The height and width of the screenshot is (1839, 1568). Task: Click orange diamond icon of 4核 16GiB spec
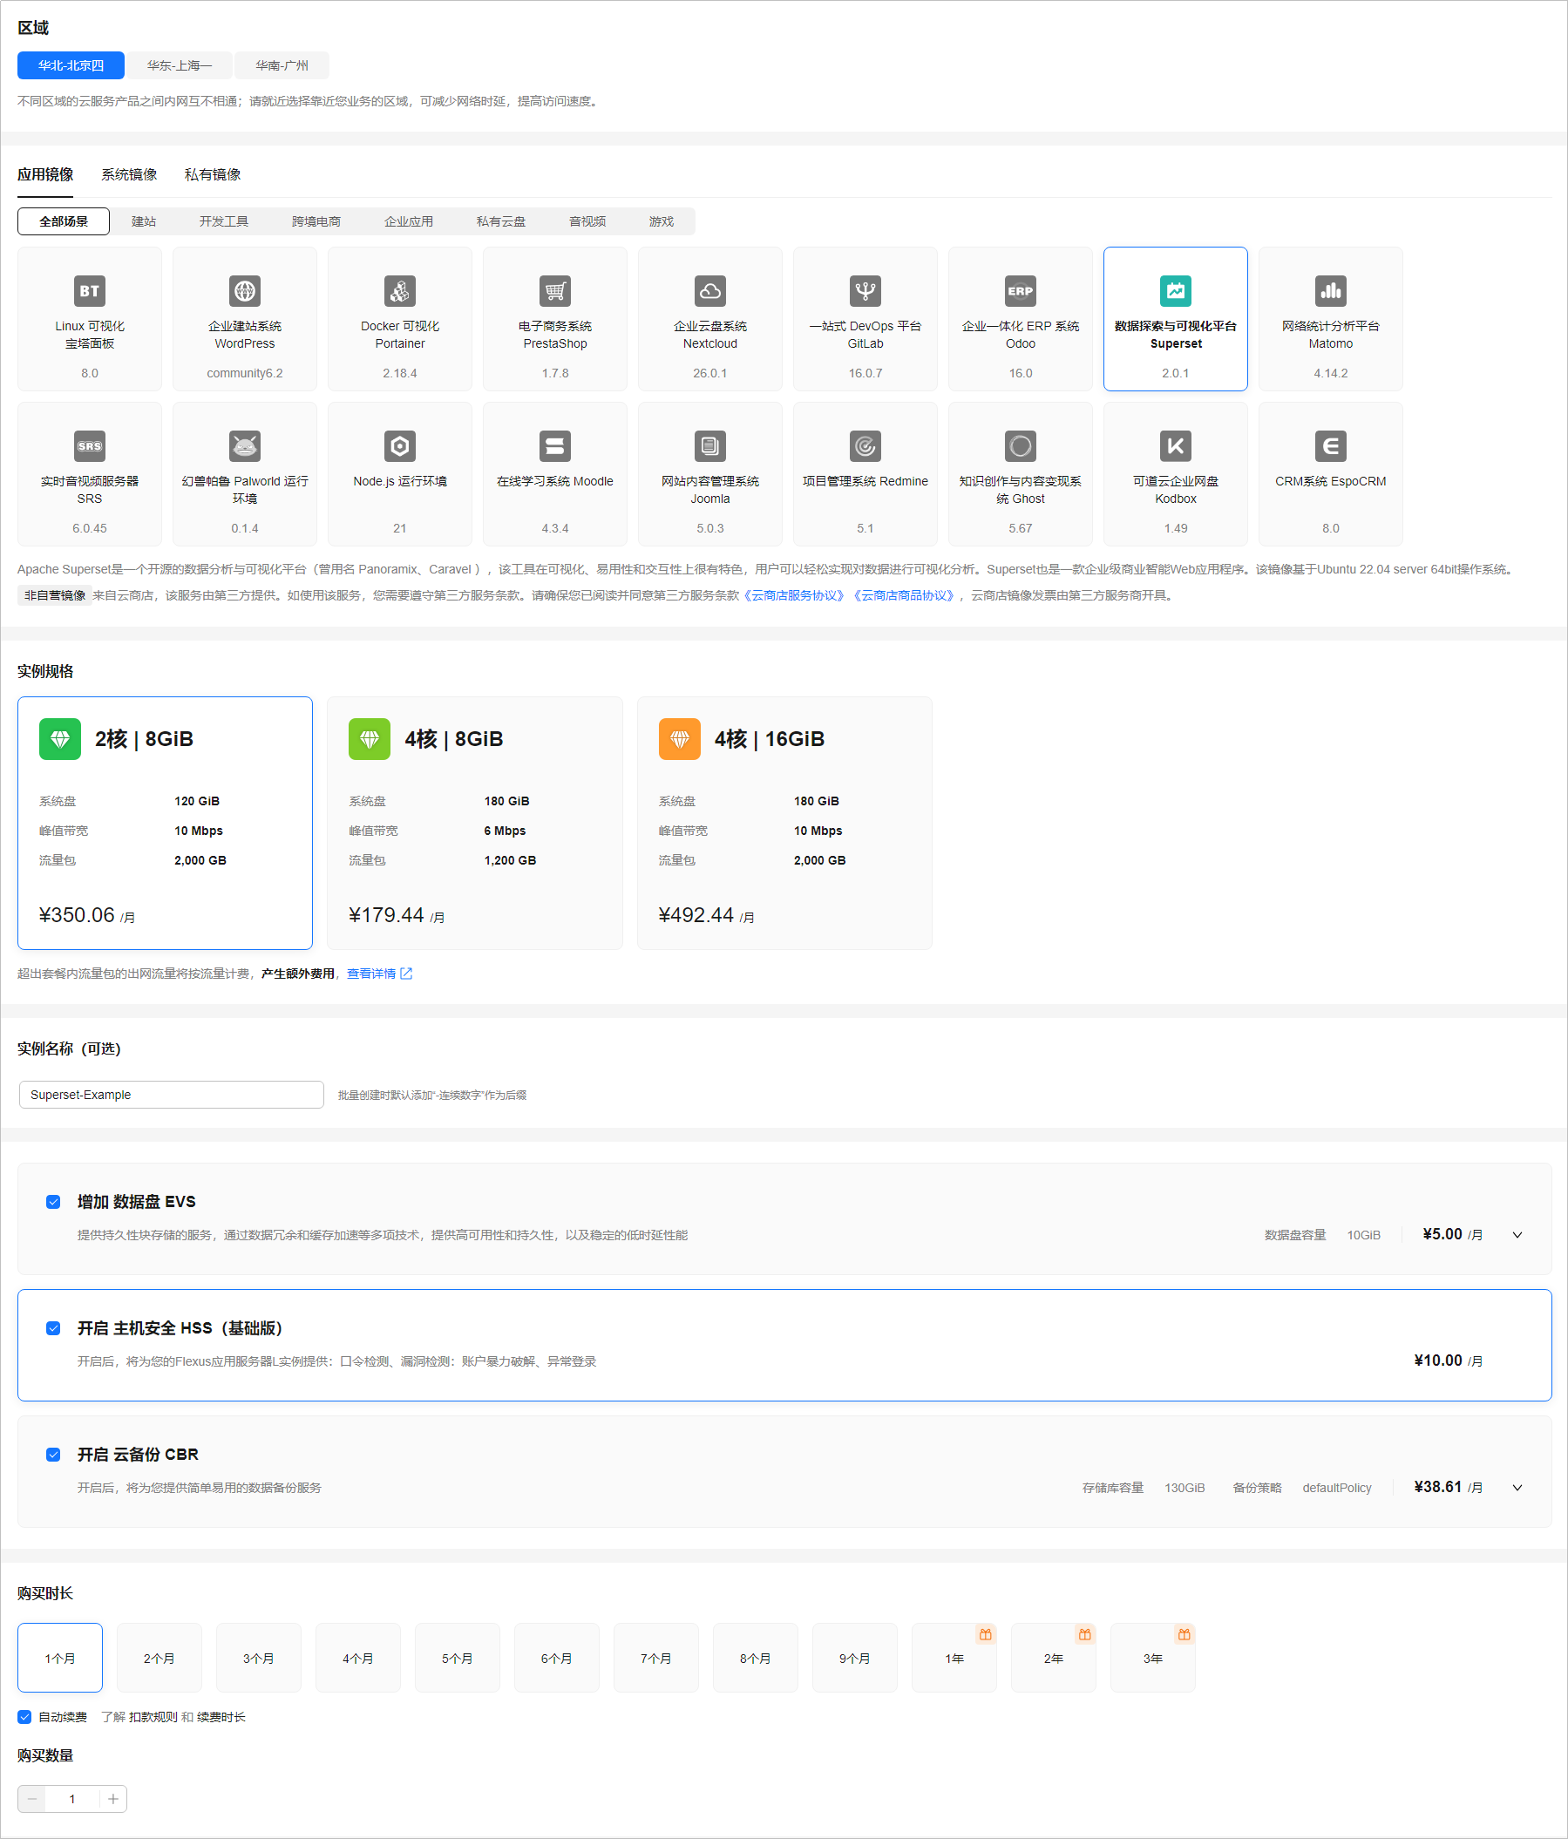[x=680, y=739]
